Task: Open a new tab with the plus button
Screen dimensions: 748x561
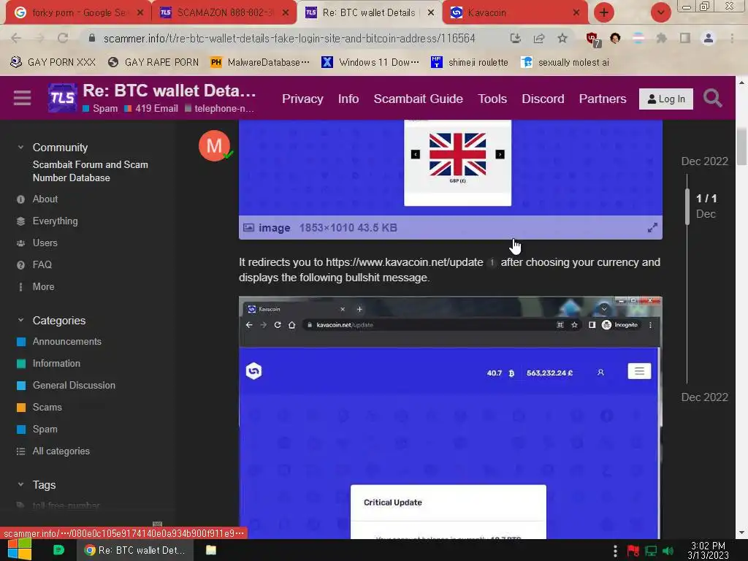Action: [x=603, y=12]
